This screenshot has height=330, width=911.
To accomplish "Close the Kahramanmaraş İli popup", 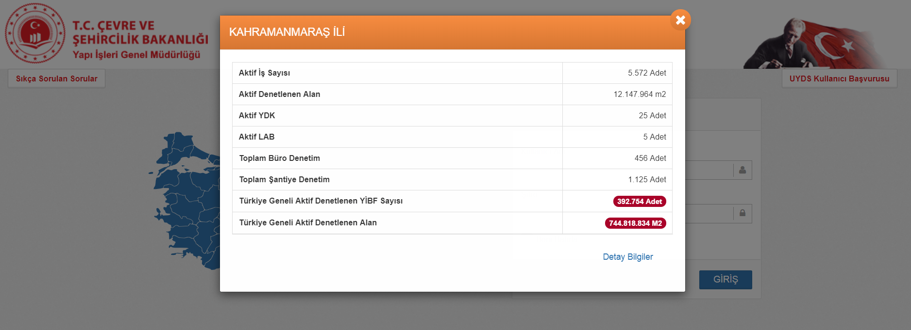I will pos(680,20).
